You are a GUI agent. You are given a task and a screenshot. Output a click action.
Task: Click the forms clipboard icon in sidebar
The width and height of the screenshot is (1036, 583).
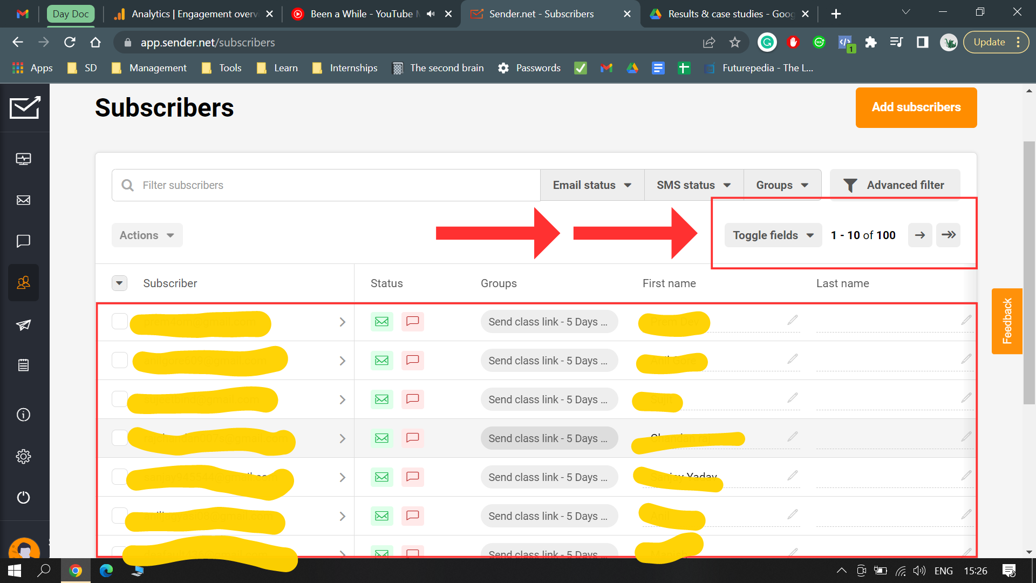click(x=23, y=365)
